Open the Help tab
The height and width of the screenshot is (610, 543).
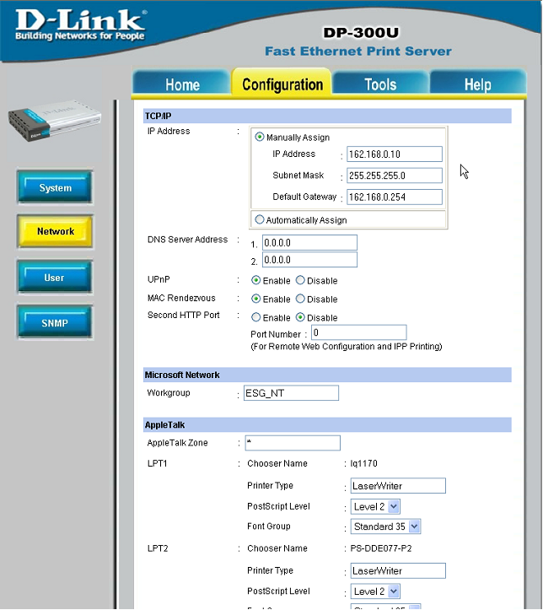click(x=477, y=84)
